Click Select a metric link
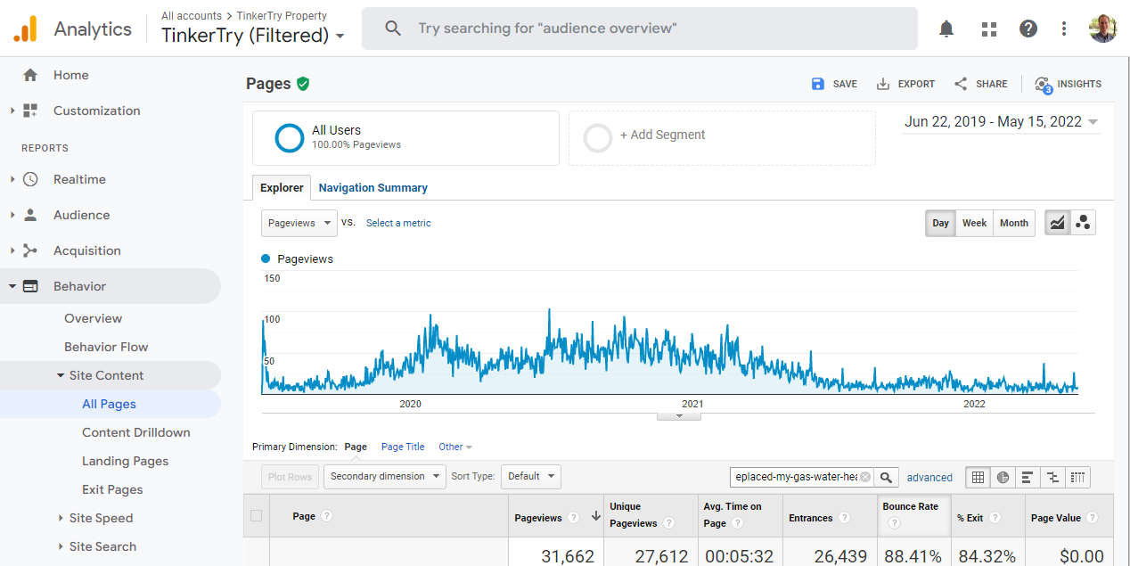1130x566 pixels. tap(398, 223)
